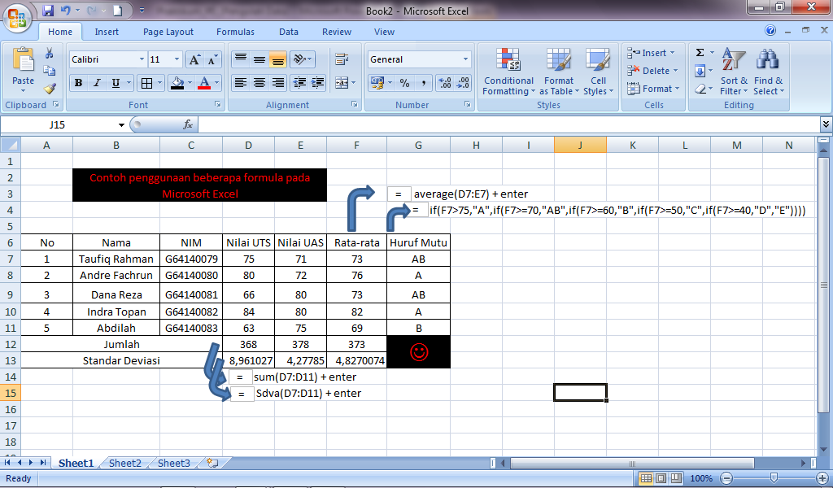Screen dimensions: 833x488
Task: Open Excel Help question mark
Action: [x=770, y=30]
